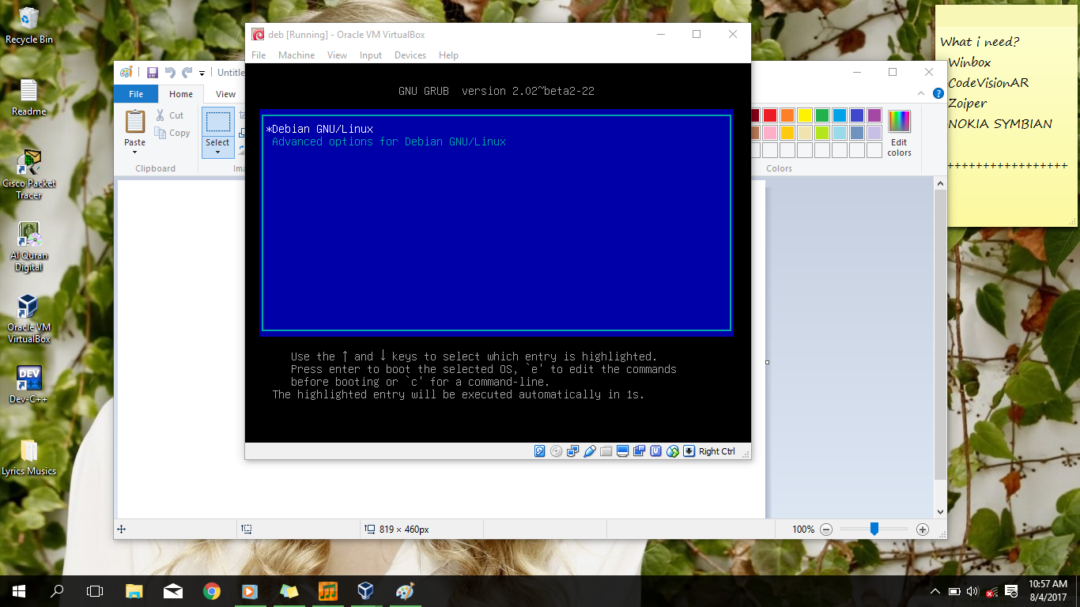The width and height of the screenshot is (1080, 607).
Task: Open the VirtualBox View menu
Action: click(337, 55)
